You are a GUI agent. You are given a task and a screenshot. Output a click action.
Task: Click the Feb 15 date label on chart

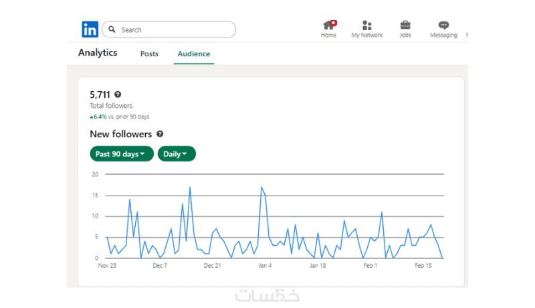[424, 266]
